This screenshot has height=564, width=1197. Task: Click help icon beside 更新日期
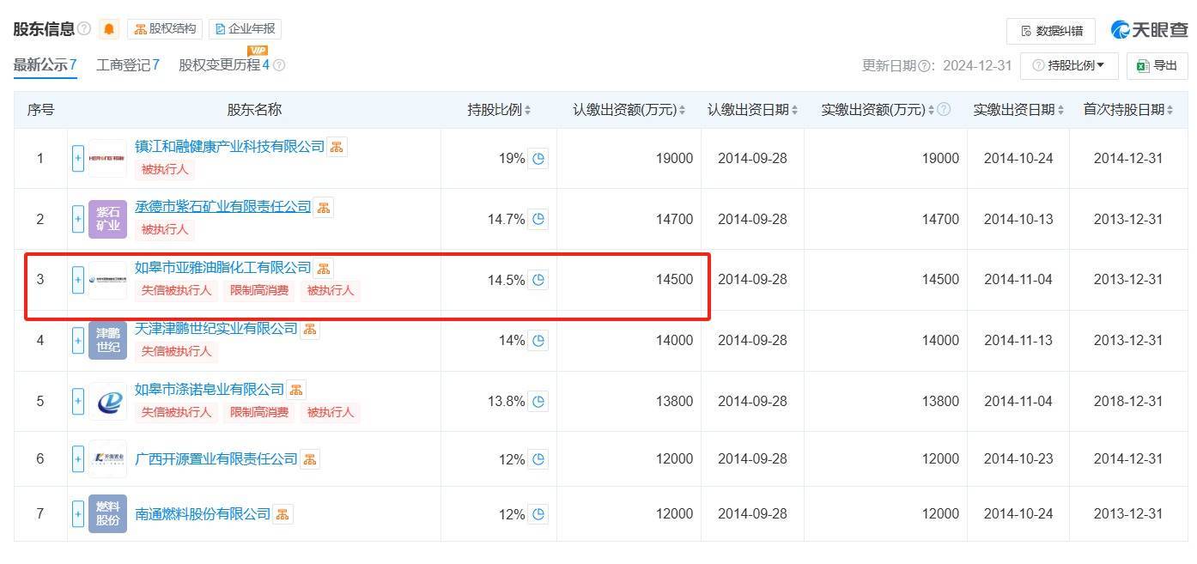point(925,66)
